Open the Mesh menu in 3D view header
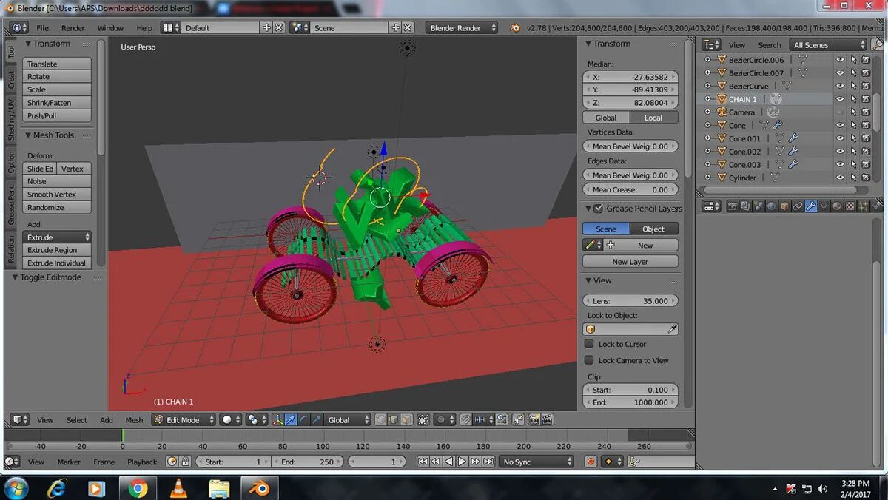The image size is (888, 500). (x=134, y=420)
